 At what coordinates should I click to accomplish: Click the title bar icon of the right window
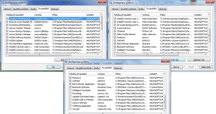point(110,3)
